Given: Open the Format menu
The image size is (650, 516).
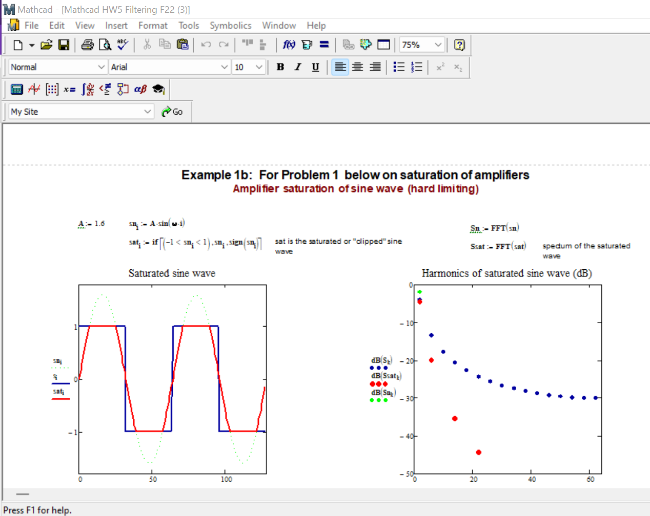Looking at the screenshot, I should 152,25.
